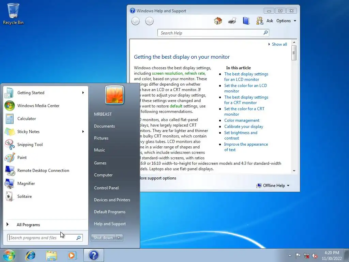Go to Help home page icon
This screenshot has width=349, height=262.
(x=218, y=21)
